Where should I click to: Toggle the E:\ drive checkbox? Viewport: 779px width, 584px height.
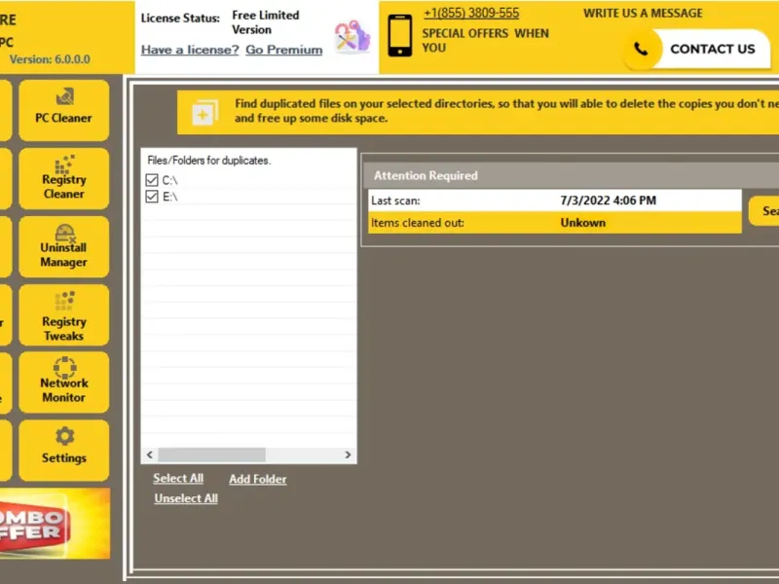152,197
